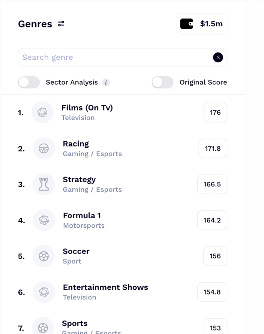Open the Sports genre row
The image size is (264, 334).
click(x=122, y=327)
